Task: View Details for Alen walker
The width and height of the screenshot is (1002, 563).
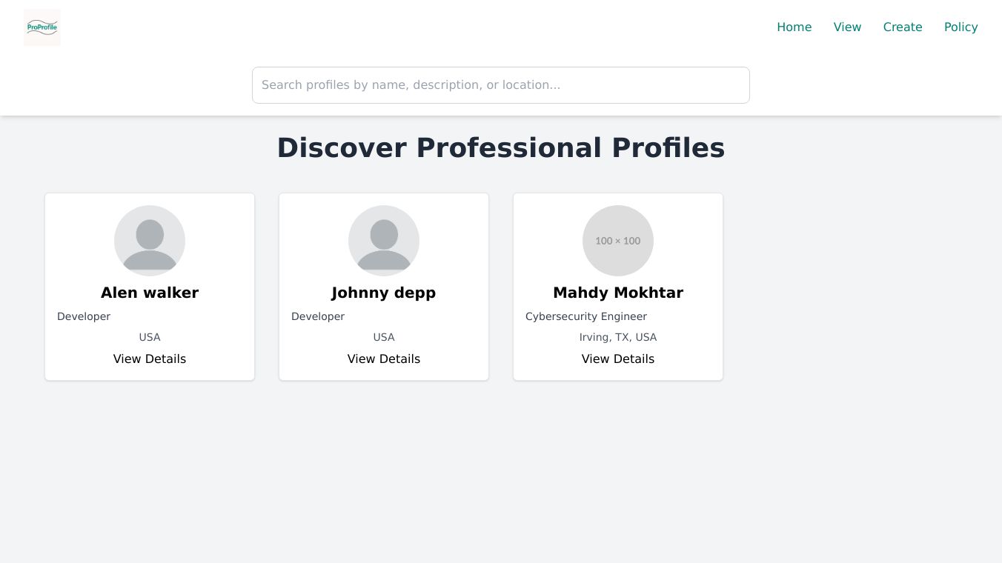Action: coord(150,359)
